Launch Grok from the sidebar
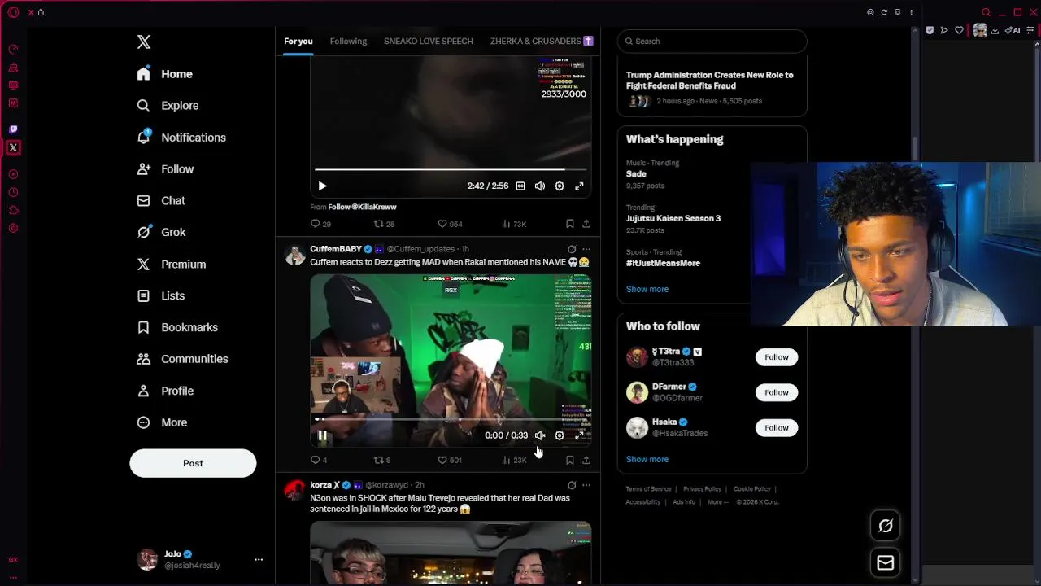Viewport: 1041px width, 586px height. click(162, 233)
